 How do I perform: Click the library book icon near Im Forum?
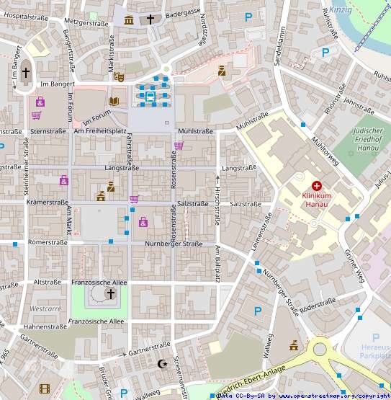point(114,102)
